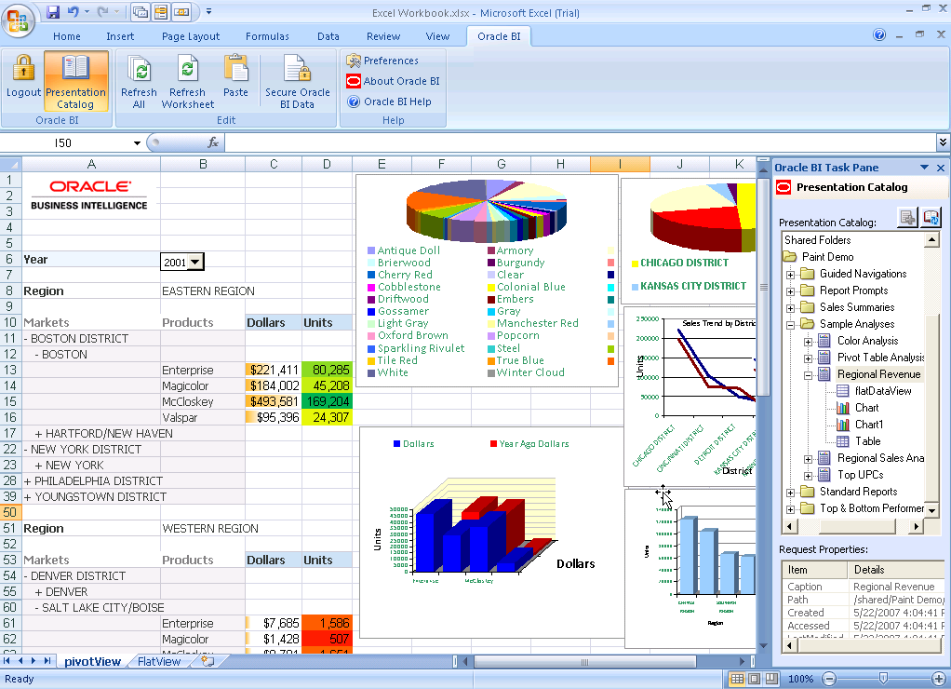Switch to the FlatView sheet tab
The height and width of the screenshot is (689, 951).
[159, 662]
